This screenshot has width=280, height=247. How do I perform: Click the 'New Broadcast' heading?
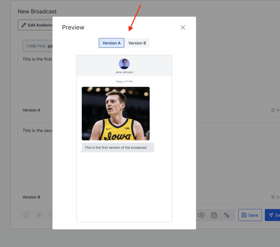(37, 11)
